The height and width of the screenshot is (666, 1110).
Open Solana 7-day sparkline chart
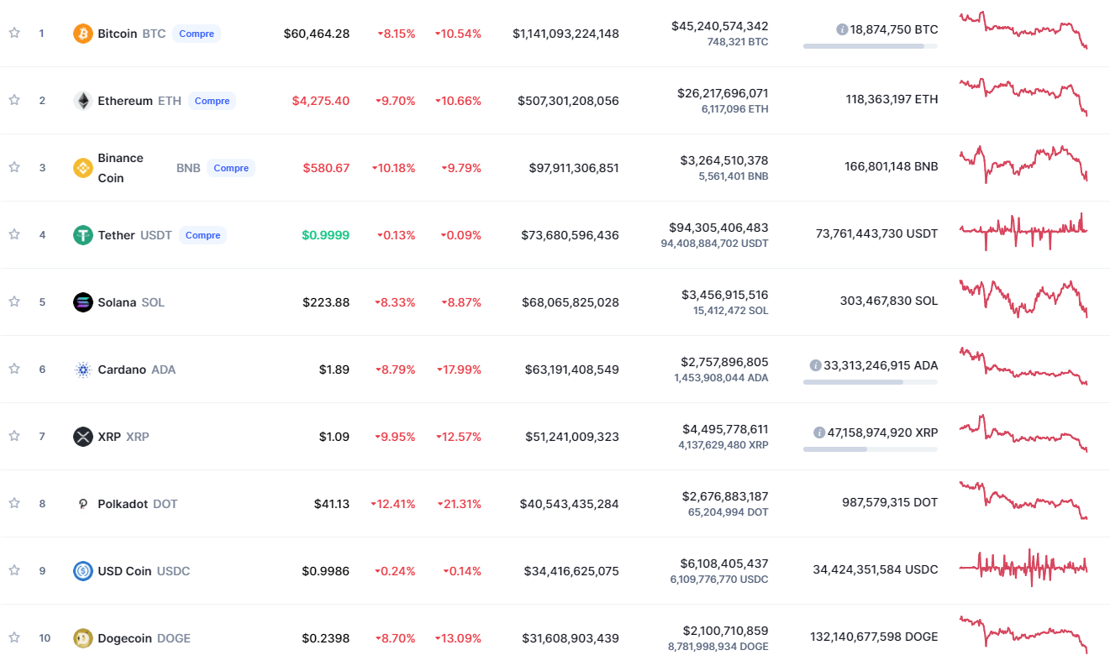click(x=1023, y=299)
